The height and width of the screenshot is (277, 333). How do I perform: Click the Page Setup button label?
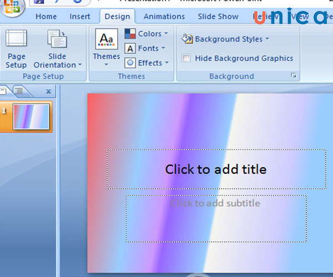(16, 60)
